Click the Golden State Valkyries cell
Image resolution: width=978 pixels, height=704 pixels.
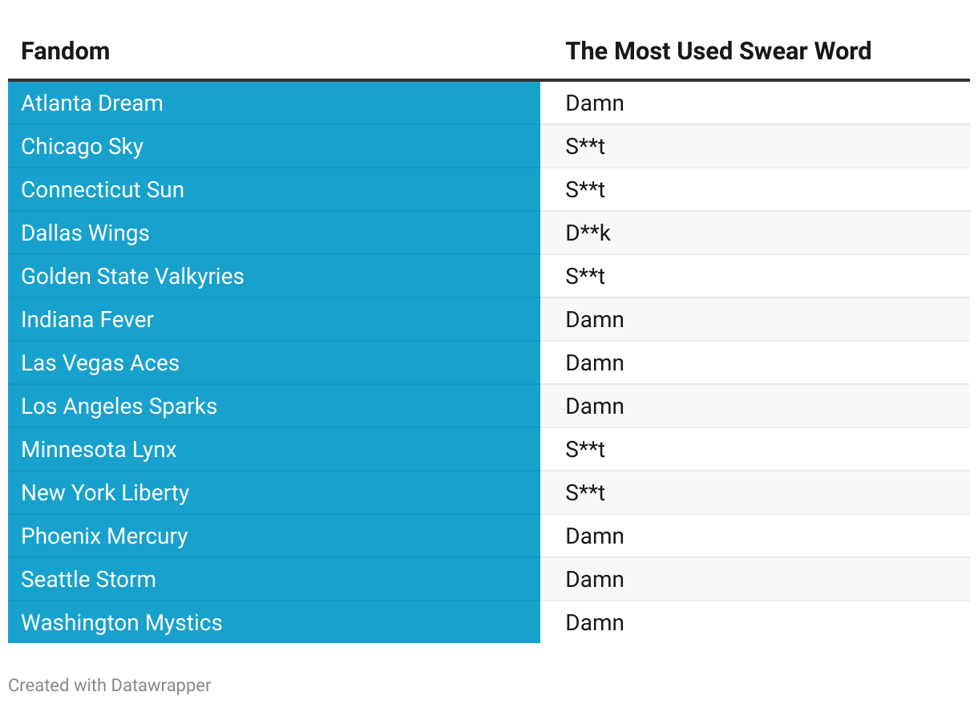(x=274, y=277)
